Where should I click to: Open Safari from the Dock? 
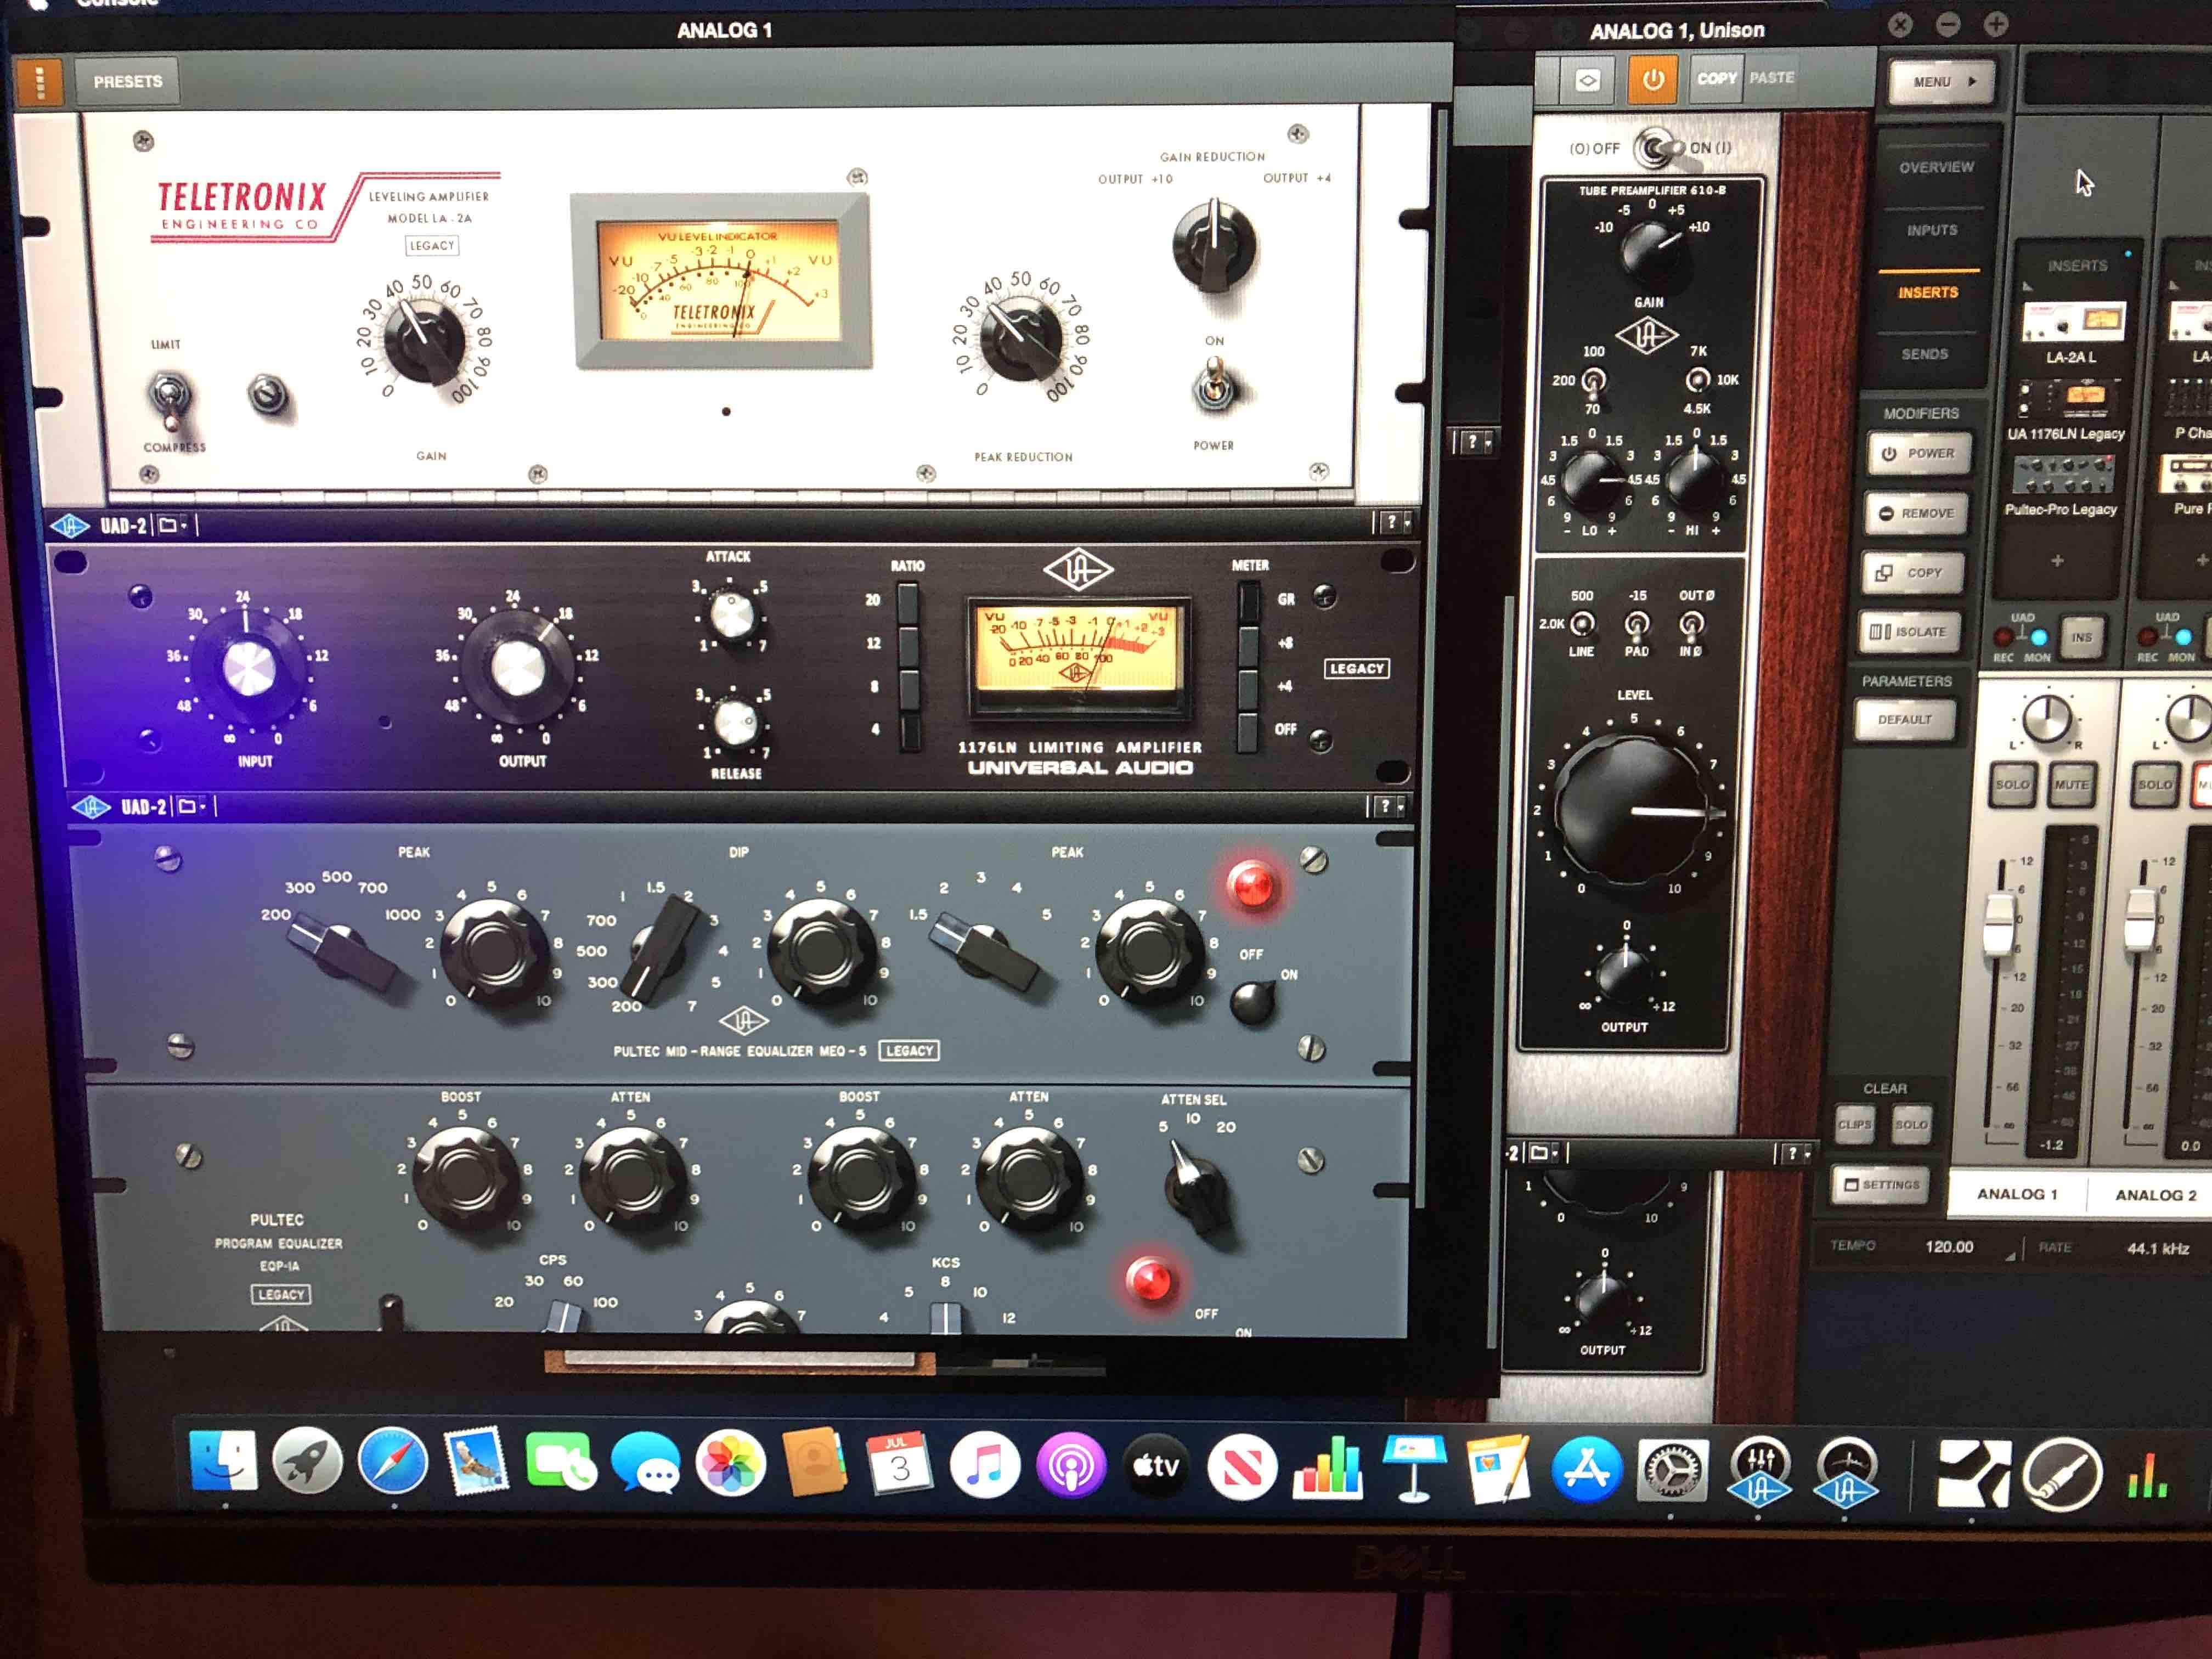(x=392, y=1461)
